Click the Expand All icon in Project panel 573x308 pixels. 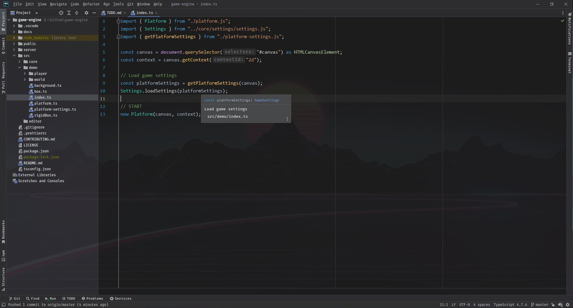coord(70,13)
